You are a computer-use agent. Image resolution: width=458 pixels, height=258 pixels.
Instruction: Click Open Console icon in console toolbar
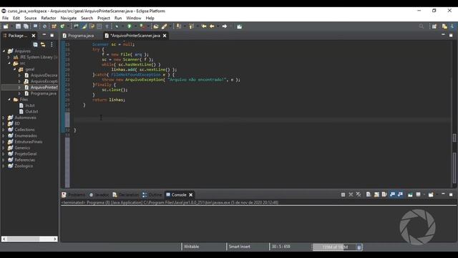point(431,194)
